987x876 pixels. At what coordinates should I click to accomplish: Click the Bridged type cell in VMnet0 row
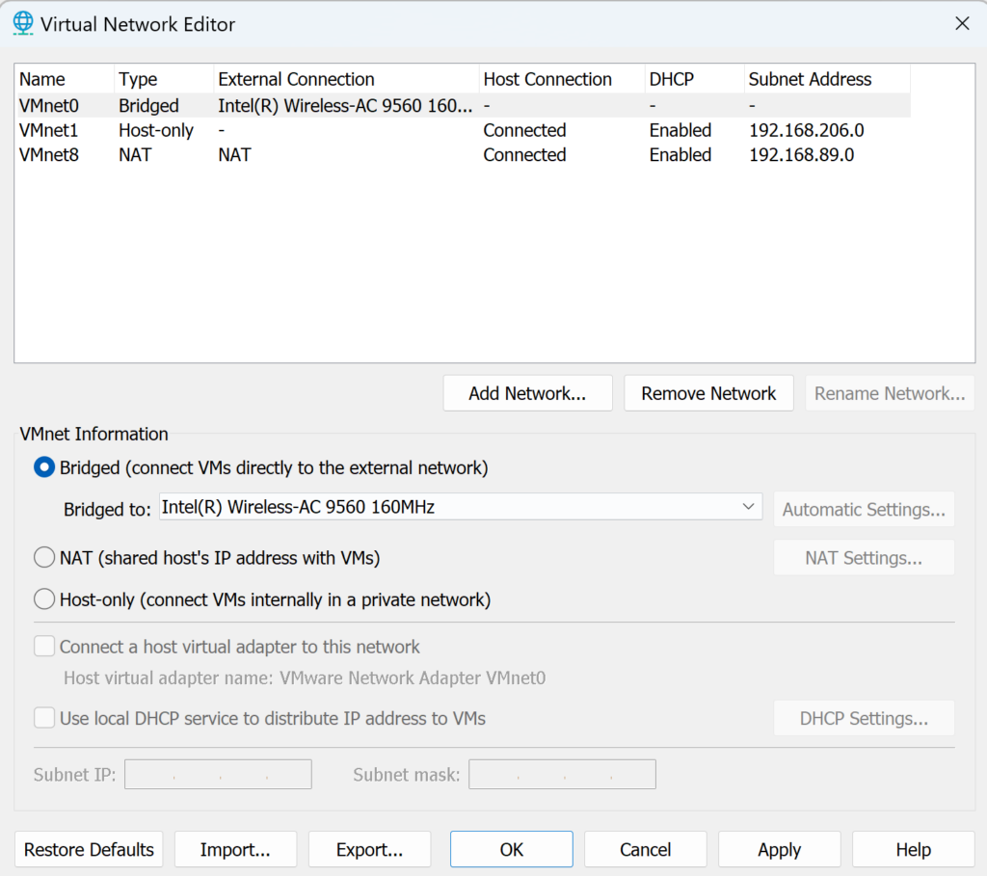[x=148, y=105]
